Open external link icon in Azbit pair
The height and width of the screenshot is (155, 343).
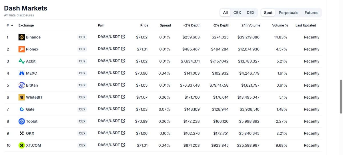[x=123, y=61]
